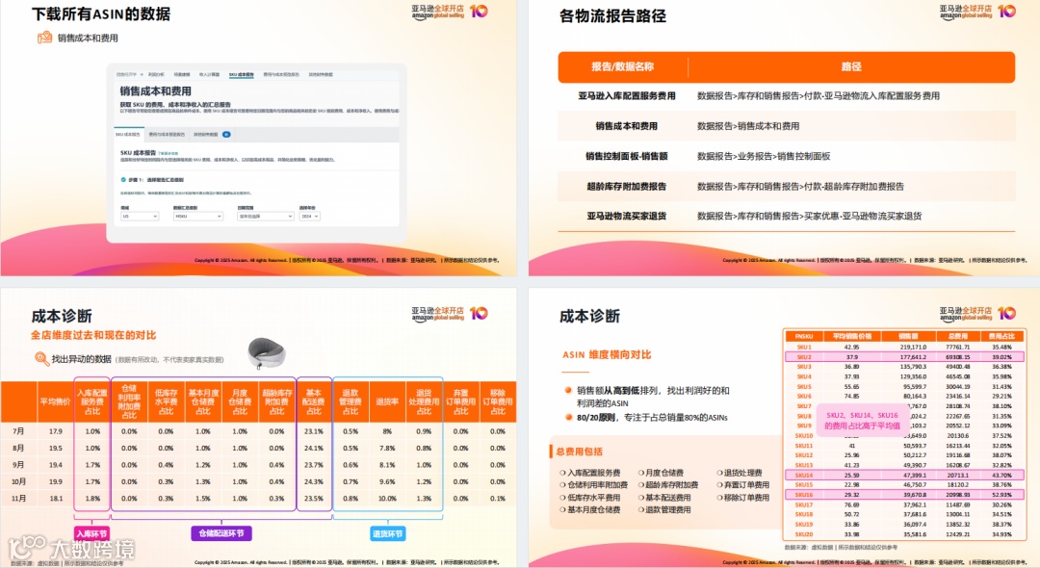This screenshot has width=1040, height=568.
Task: Click the 费用占比 column header in SKU table
Action: tap(1001, 337)
